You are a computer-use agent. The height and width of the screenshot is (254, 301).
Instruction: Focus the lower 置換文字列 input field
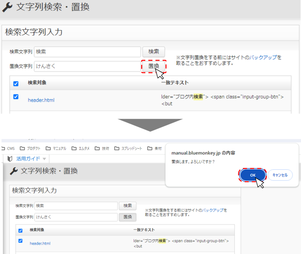point(76,217)
